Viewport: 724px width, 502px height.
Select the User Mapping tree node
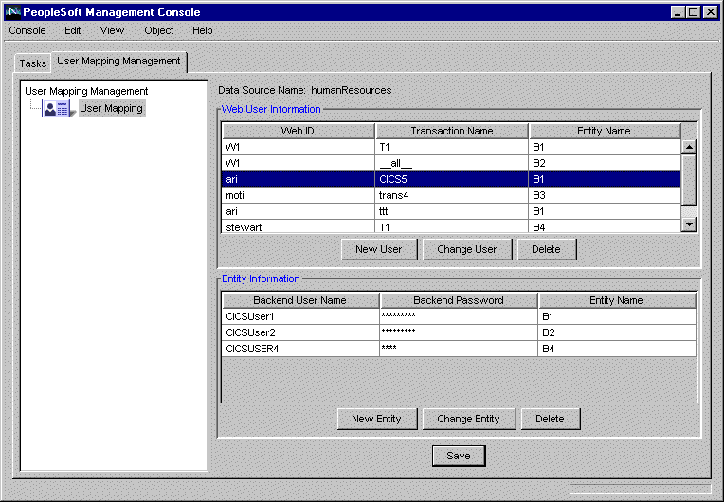coord(111,108)
